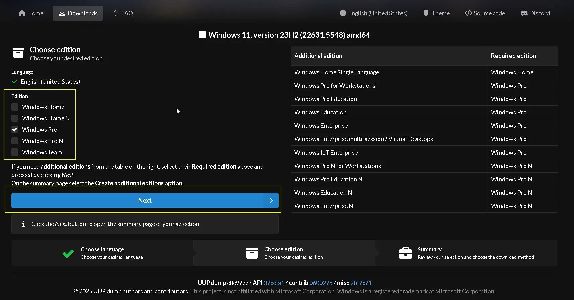Image resolution: width=574 pixels, height=300 pixels.
Task: Click the archive icon in Choose edition step
Action: 252,253
